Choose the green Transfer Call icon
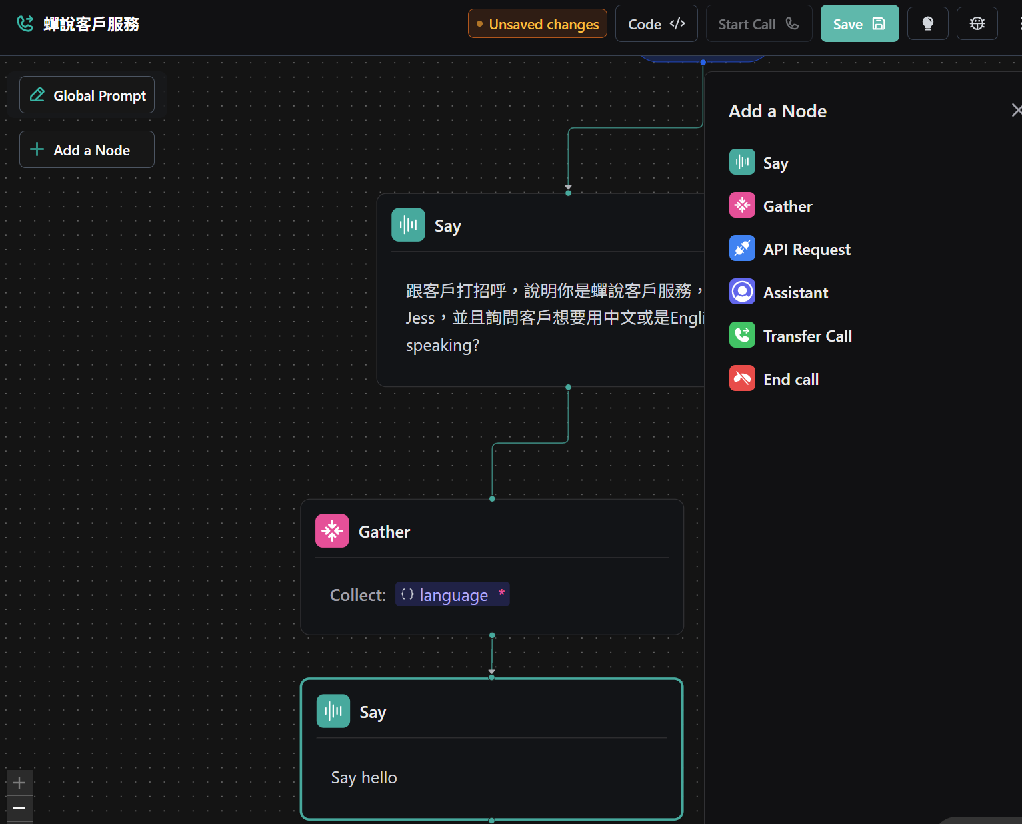The width and height of the screenshot is (1022, 824). [742, 335]
